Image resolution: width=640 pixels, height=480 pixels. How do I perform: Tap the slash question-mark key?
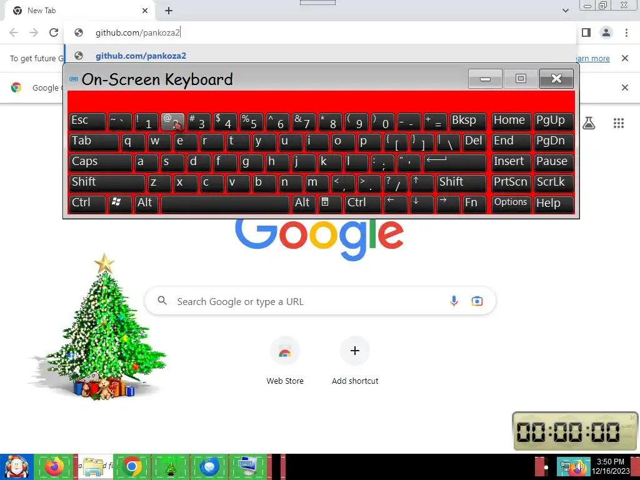(396, 183)
